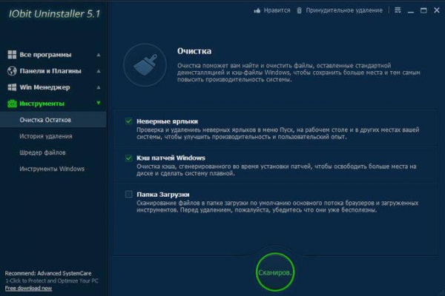Open the hamburger options menu icon
This screenshot has width=445, height=296.
tap(398, 10)
